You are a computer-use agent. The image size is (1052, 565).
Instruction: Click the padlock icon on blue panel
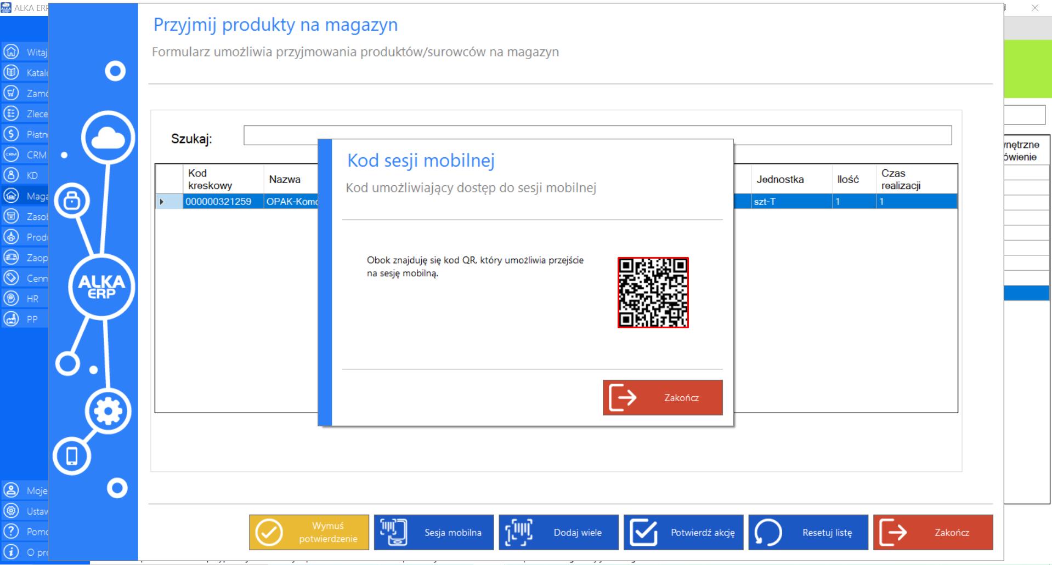click(x=72, y=201)
